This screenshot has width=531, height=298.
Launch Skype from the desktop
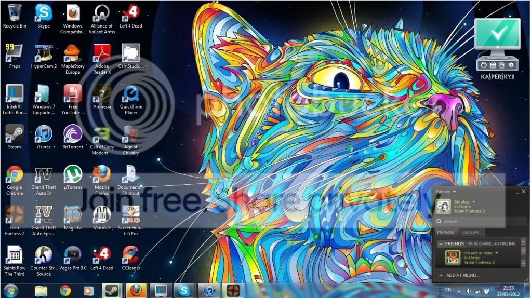44,16
